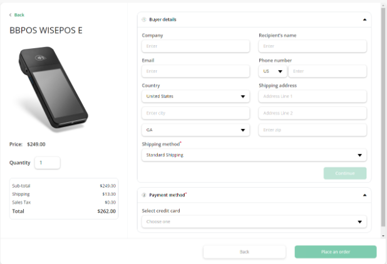
Task: Click the step 1 circle icon beside Buyer details
Action: [x=144, y=19]
